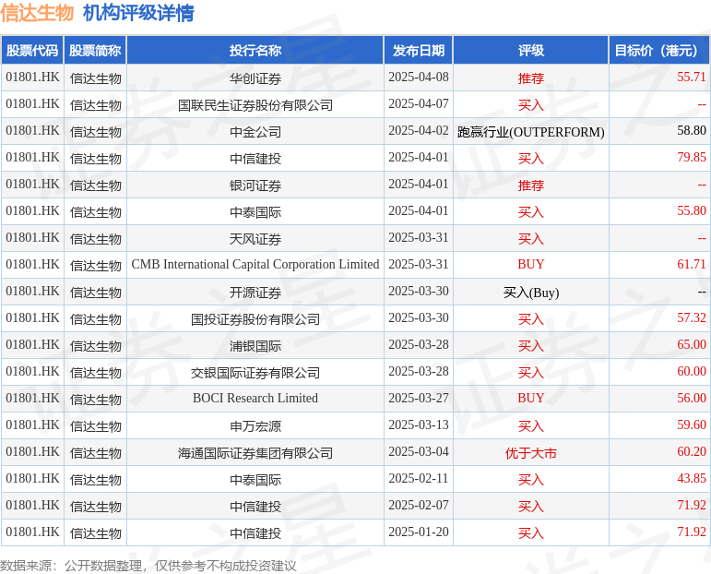
Task: Click the 信达生物 title text
Action: [37, 13]
